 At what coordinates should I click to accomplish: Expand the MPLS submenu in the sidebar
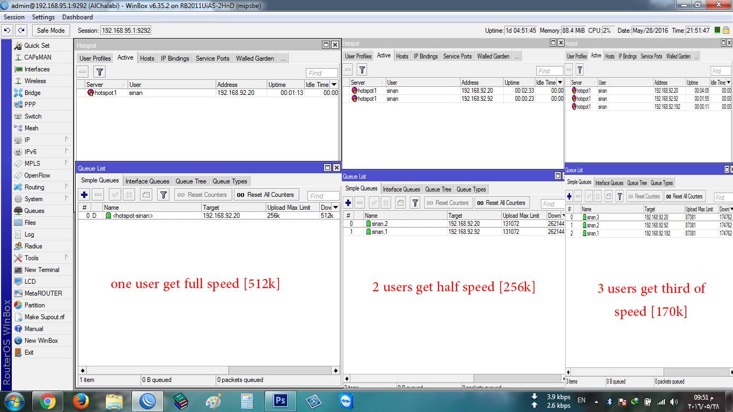click(x=67, y=163)
